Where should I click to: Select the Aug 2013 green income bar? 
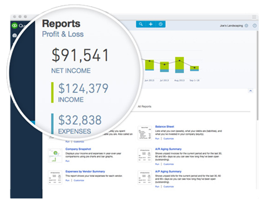179,64
